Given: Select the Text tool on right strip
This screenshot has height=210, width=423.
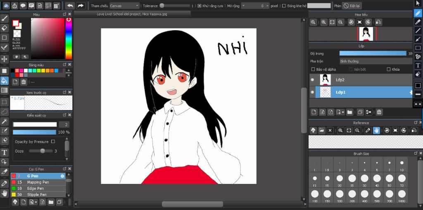Looking at the screenshot, I should click(418, 65).
